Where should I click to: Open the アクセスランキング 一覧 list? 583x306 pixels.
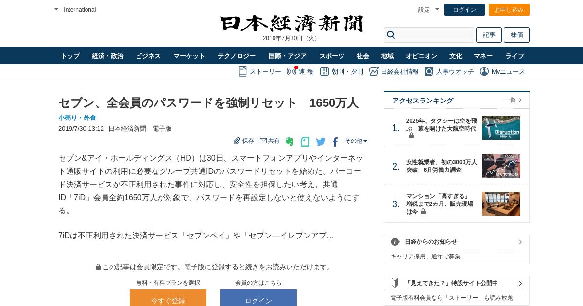click(513, 100)
